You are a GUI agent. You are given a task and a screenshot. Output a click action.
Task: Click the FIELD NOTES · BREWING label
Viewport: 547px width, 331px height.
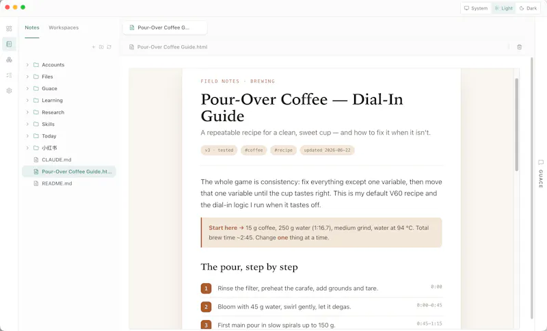237,81
